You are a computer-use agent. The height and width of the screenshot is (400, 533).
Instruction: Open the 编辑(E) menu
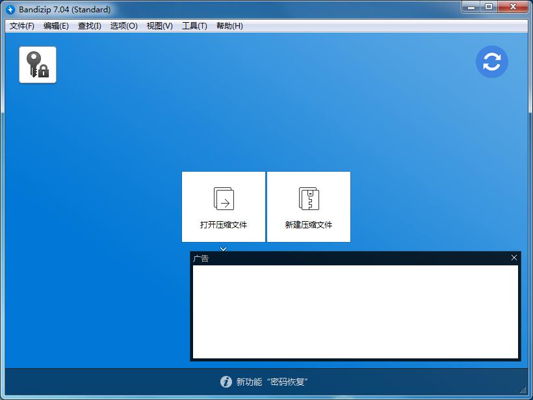tap(56, 26)
